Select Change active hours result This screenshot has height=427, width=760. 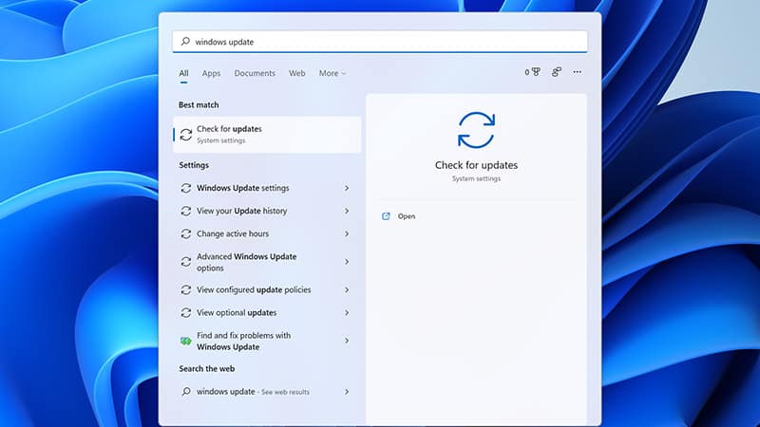[x=265, y=233]
